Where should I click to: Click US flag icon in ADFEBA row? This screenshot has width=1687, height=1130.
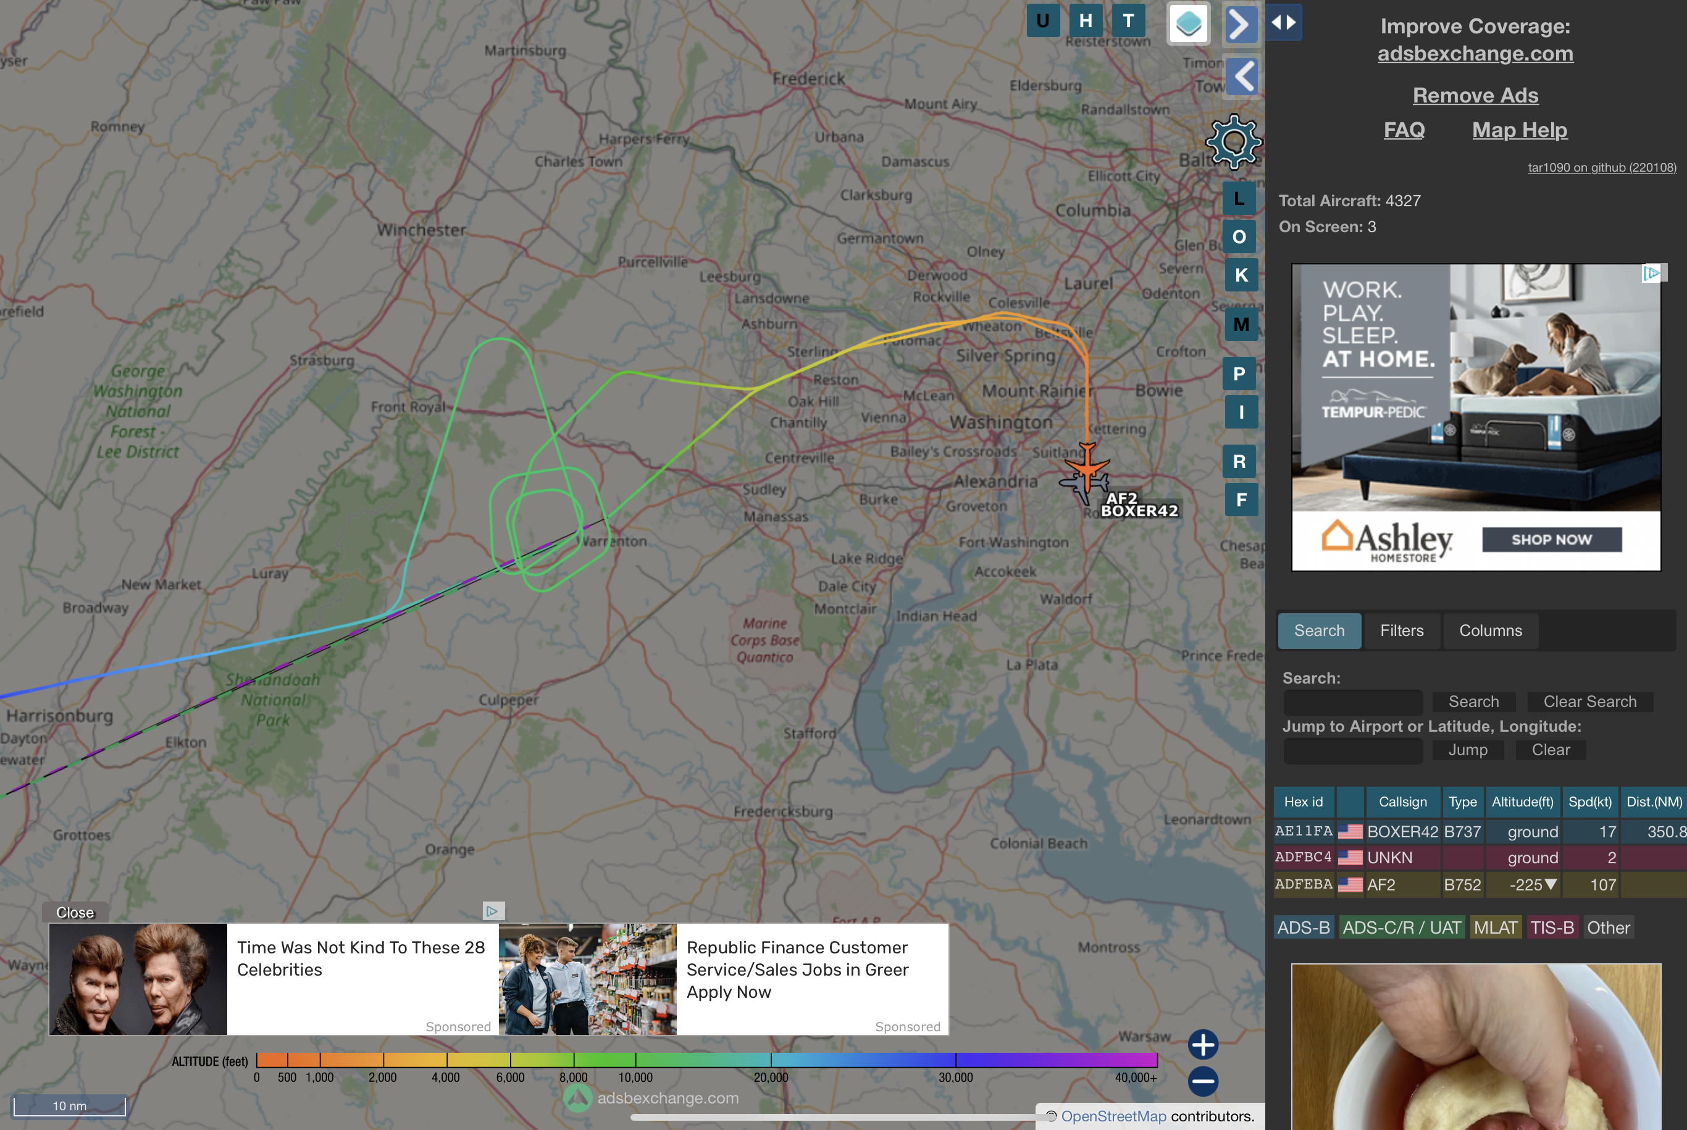coord(1350,884)
